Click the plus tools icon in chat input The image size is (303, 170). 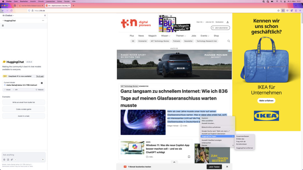click(15, 160)
